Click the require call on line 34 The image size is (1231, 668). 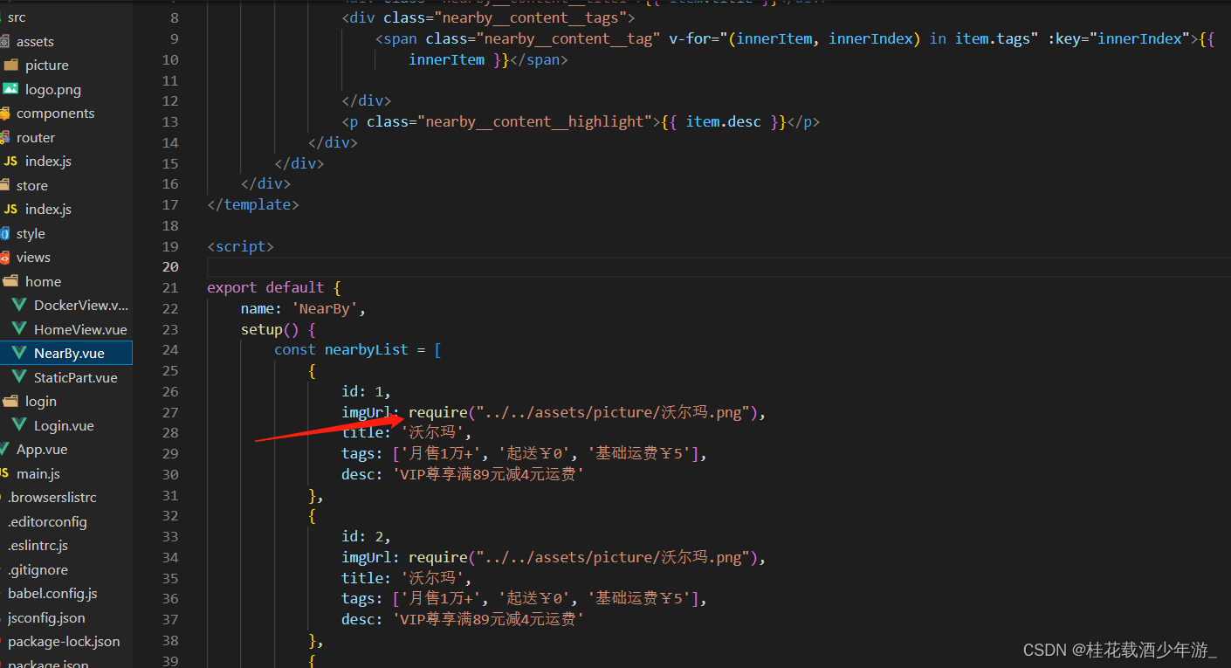pos(587,557)
